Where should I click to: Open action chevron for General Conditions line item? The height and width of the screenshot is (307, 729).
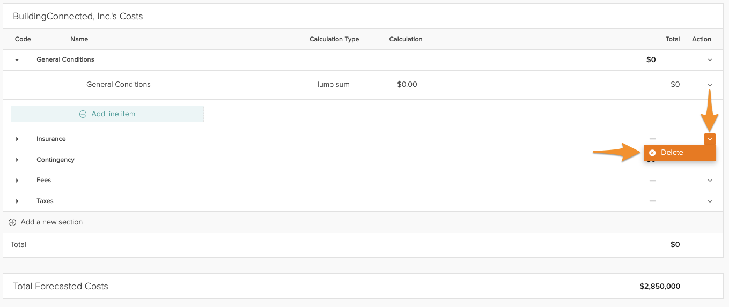pos(710,85)
